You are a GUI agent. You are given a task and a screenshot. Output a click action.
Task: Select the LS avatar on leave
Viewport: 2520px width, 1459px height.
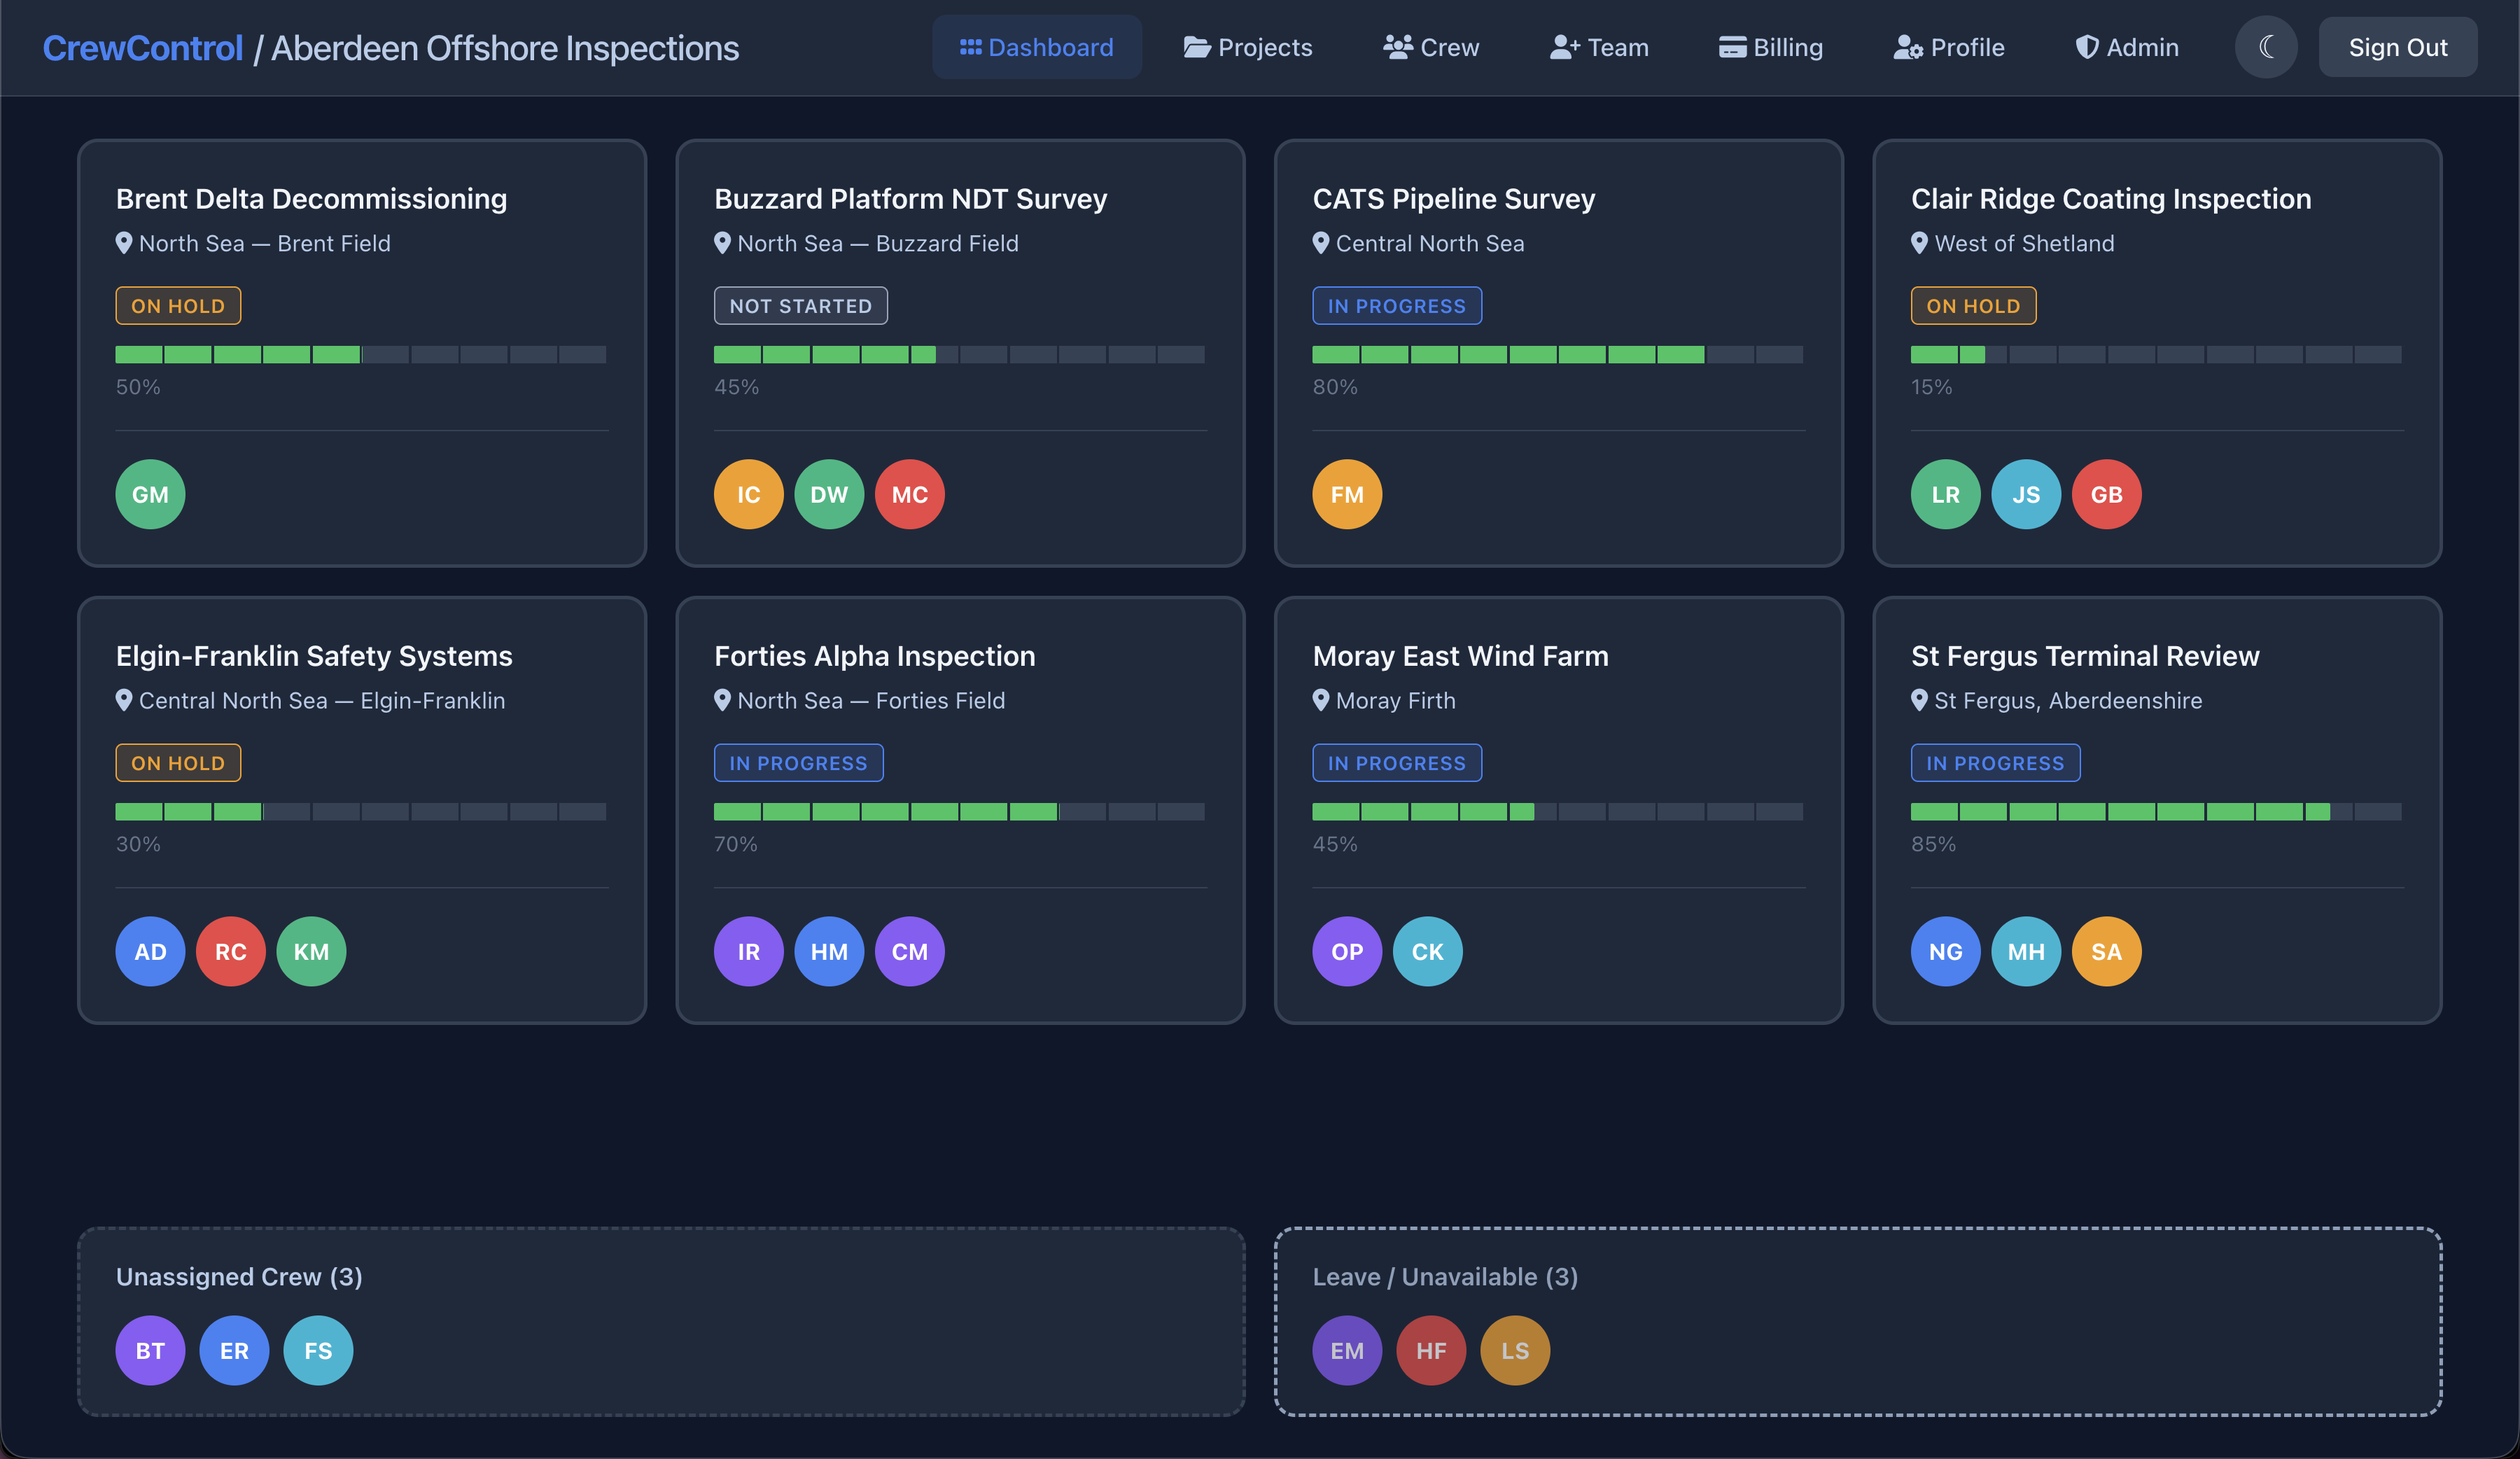(1515, 1350)
